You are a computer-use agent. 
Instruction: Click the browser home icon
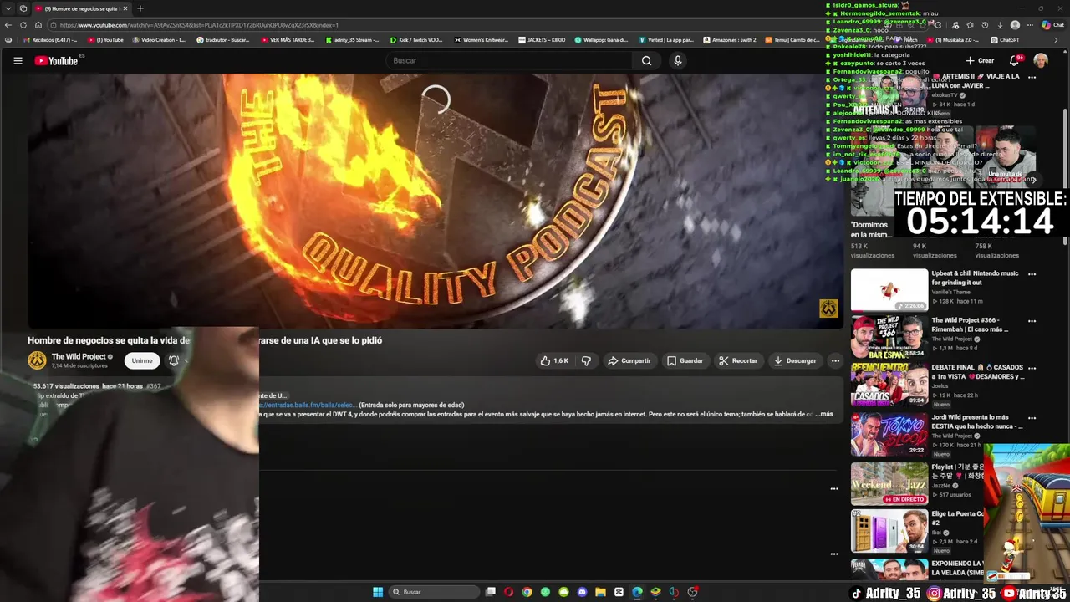pyautogui.click(x=38, y=25)
